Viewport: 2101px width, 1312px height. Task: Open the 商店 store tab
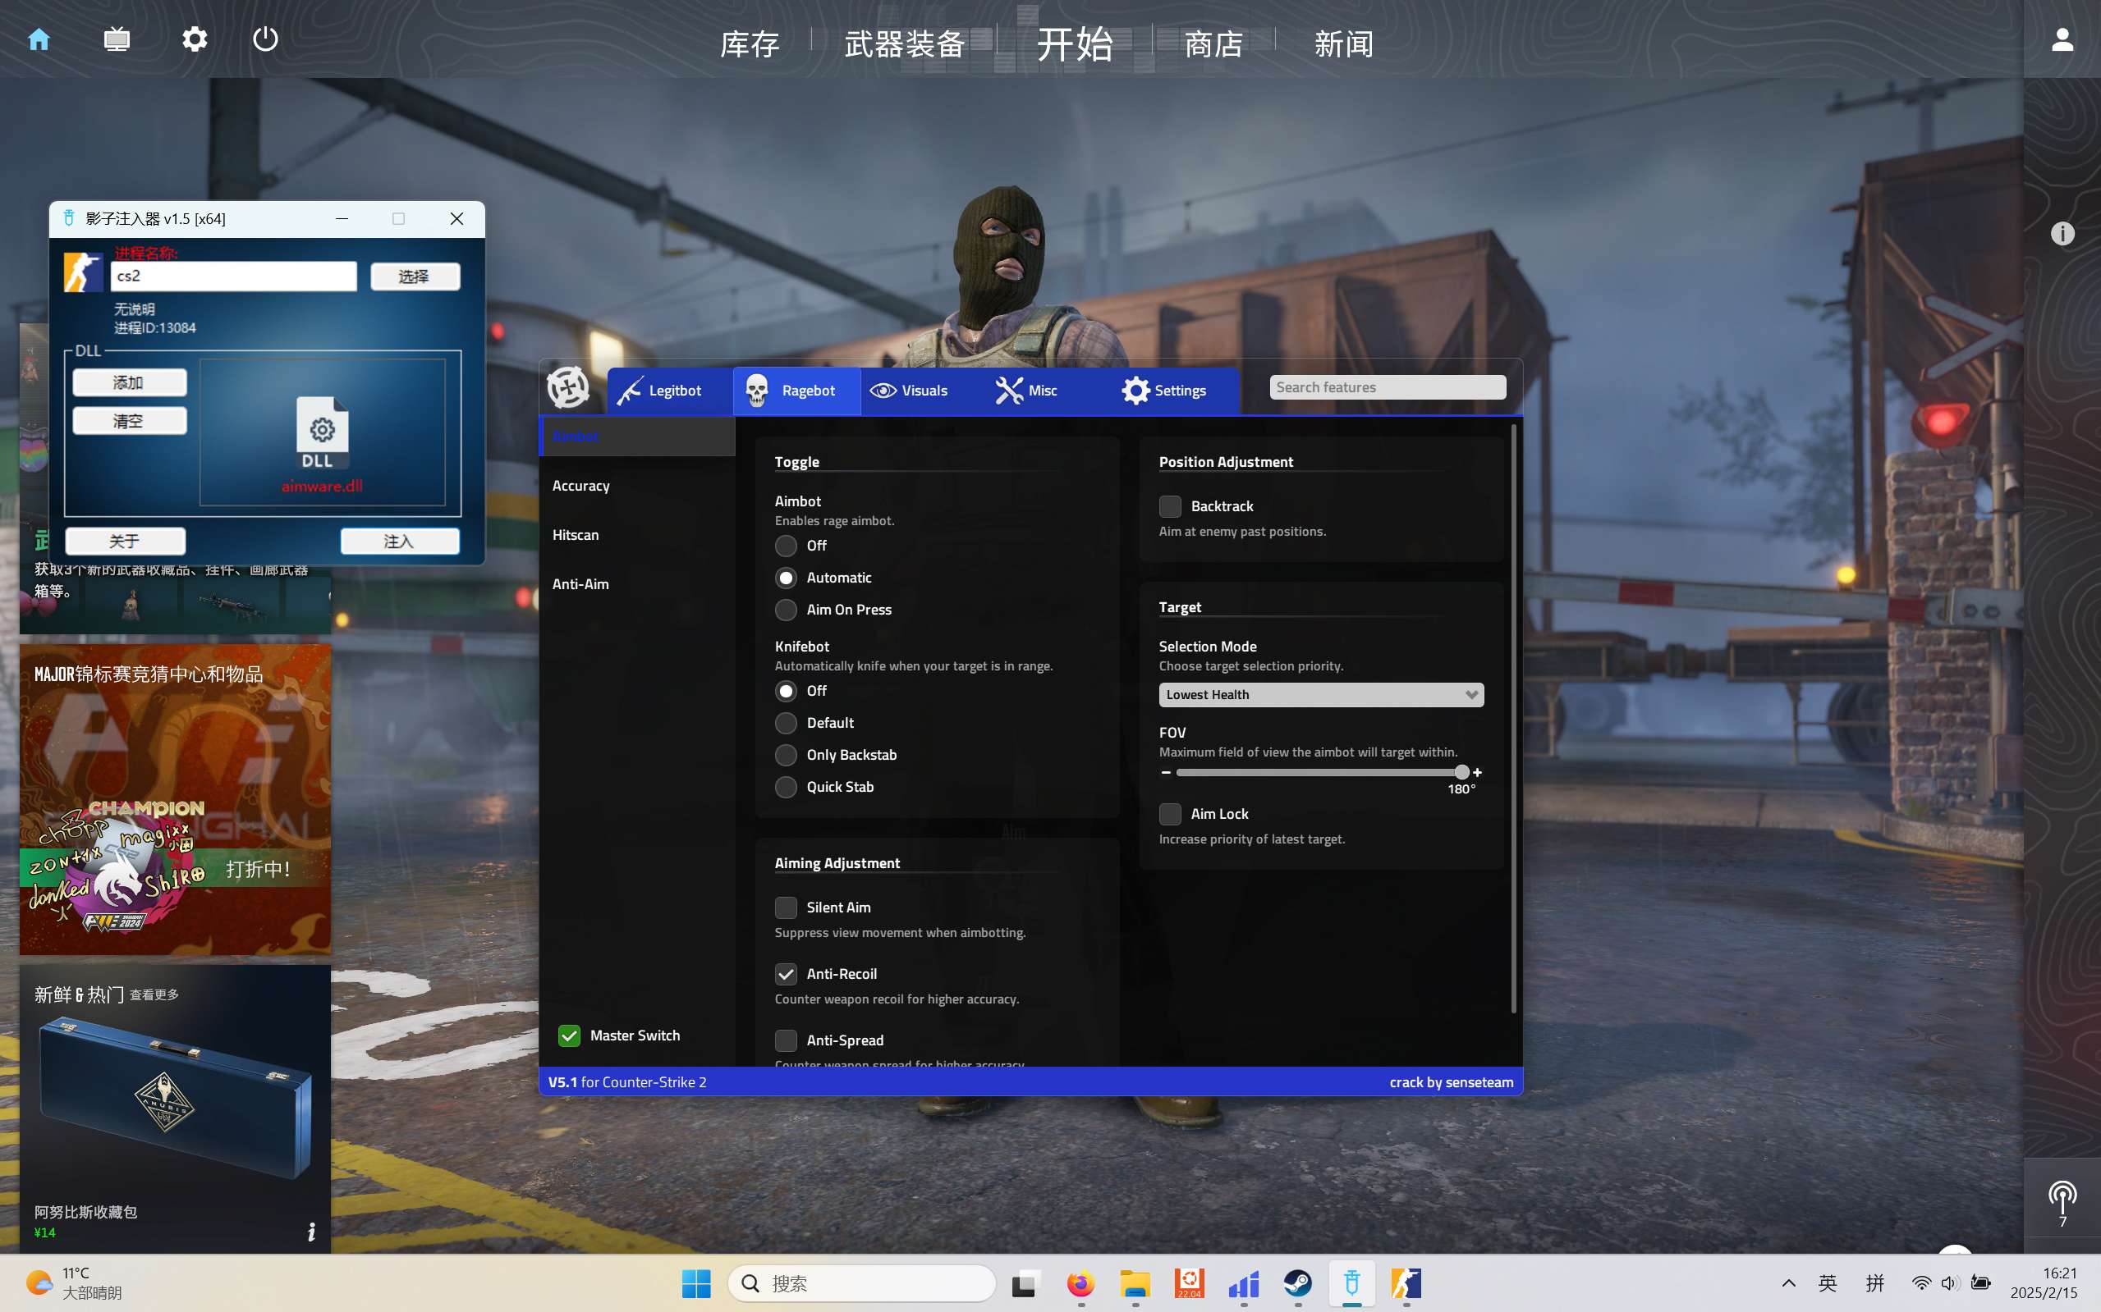[x=1213, y=43]
